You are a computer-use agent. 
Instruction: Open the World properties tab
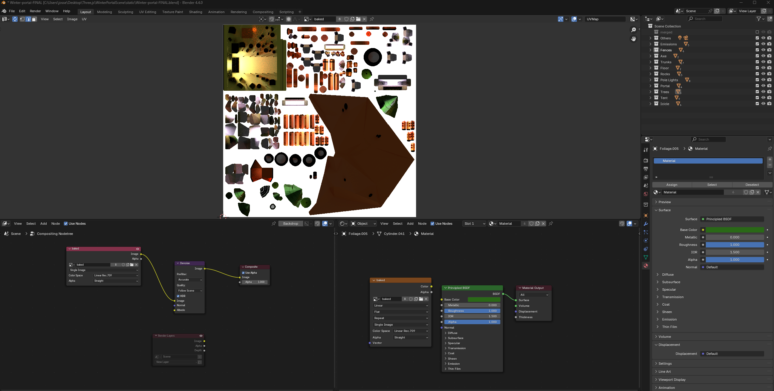click(x=645, y=194)
